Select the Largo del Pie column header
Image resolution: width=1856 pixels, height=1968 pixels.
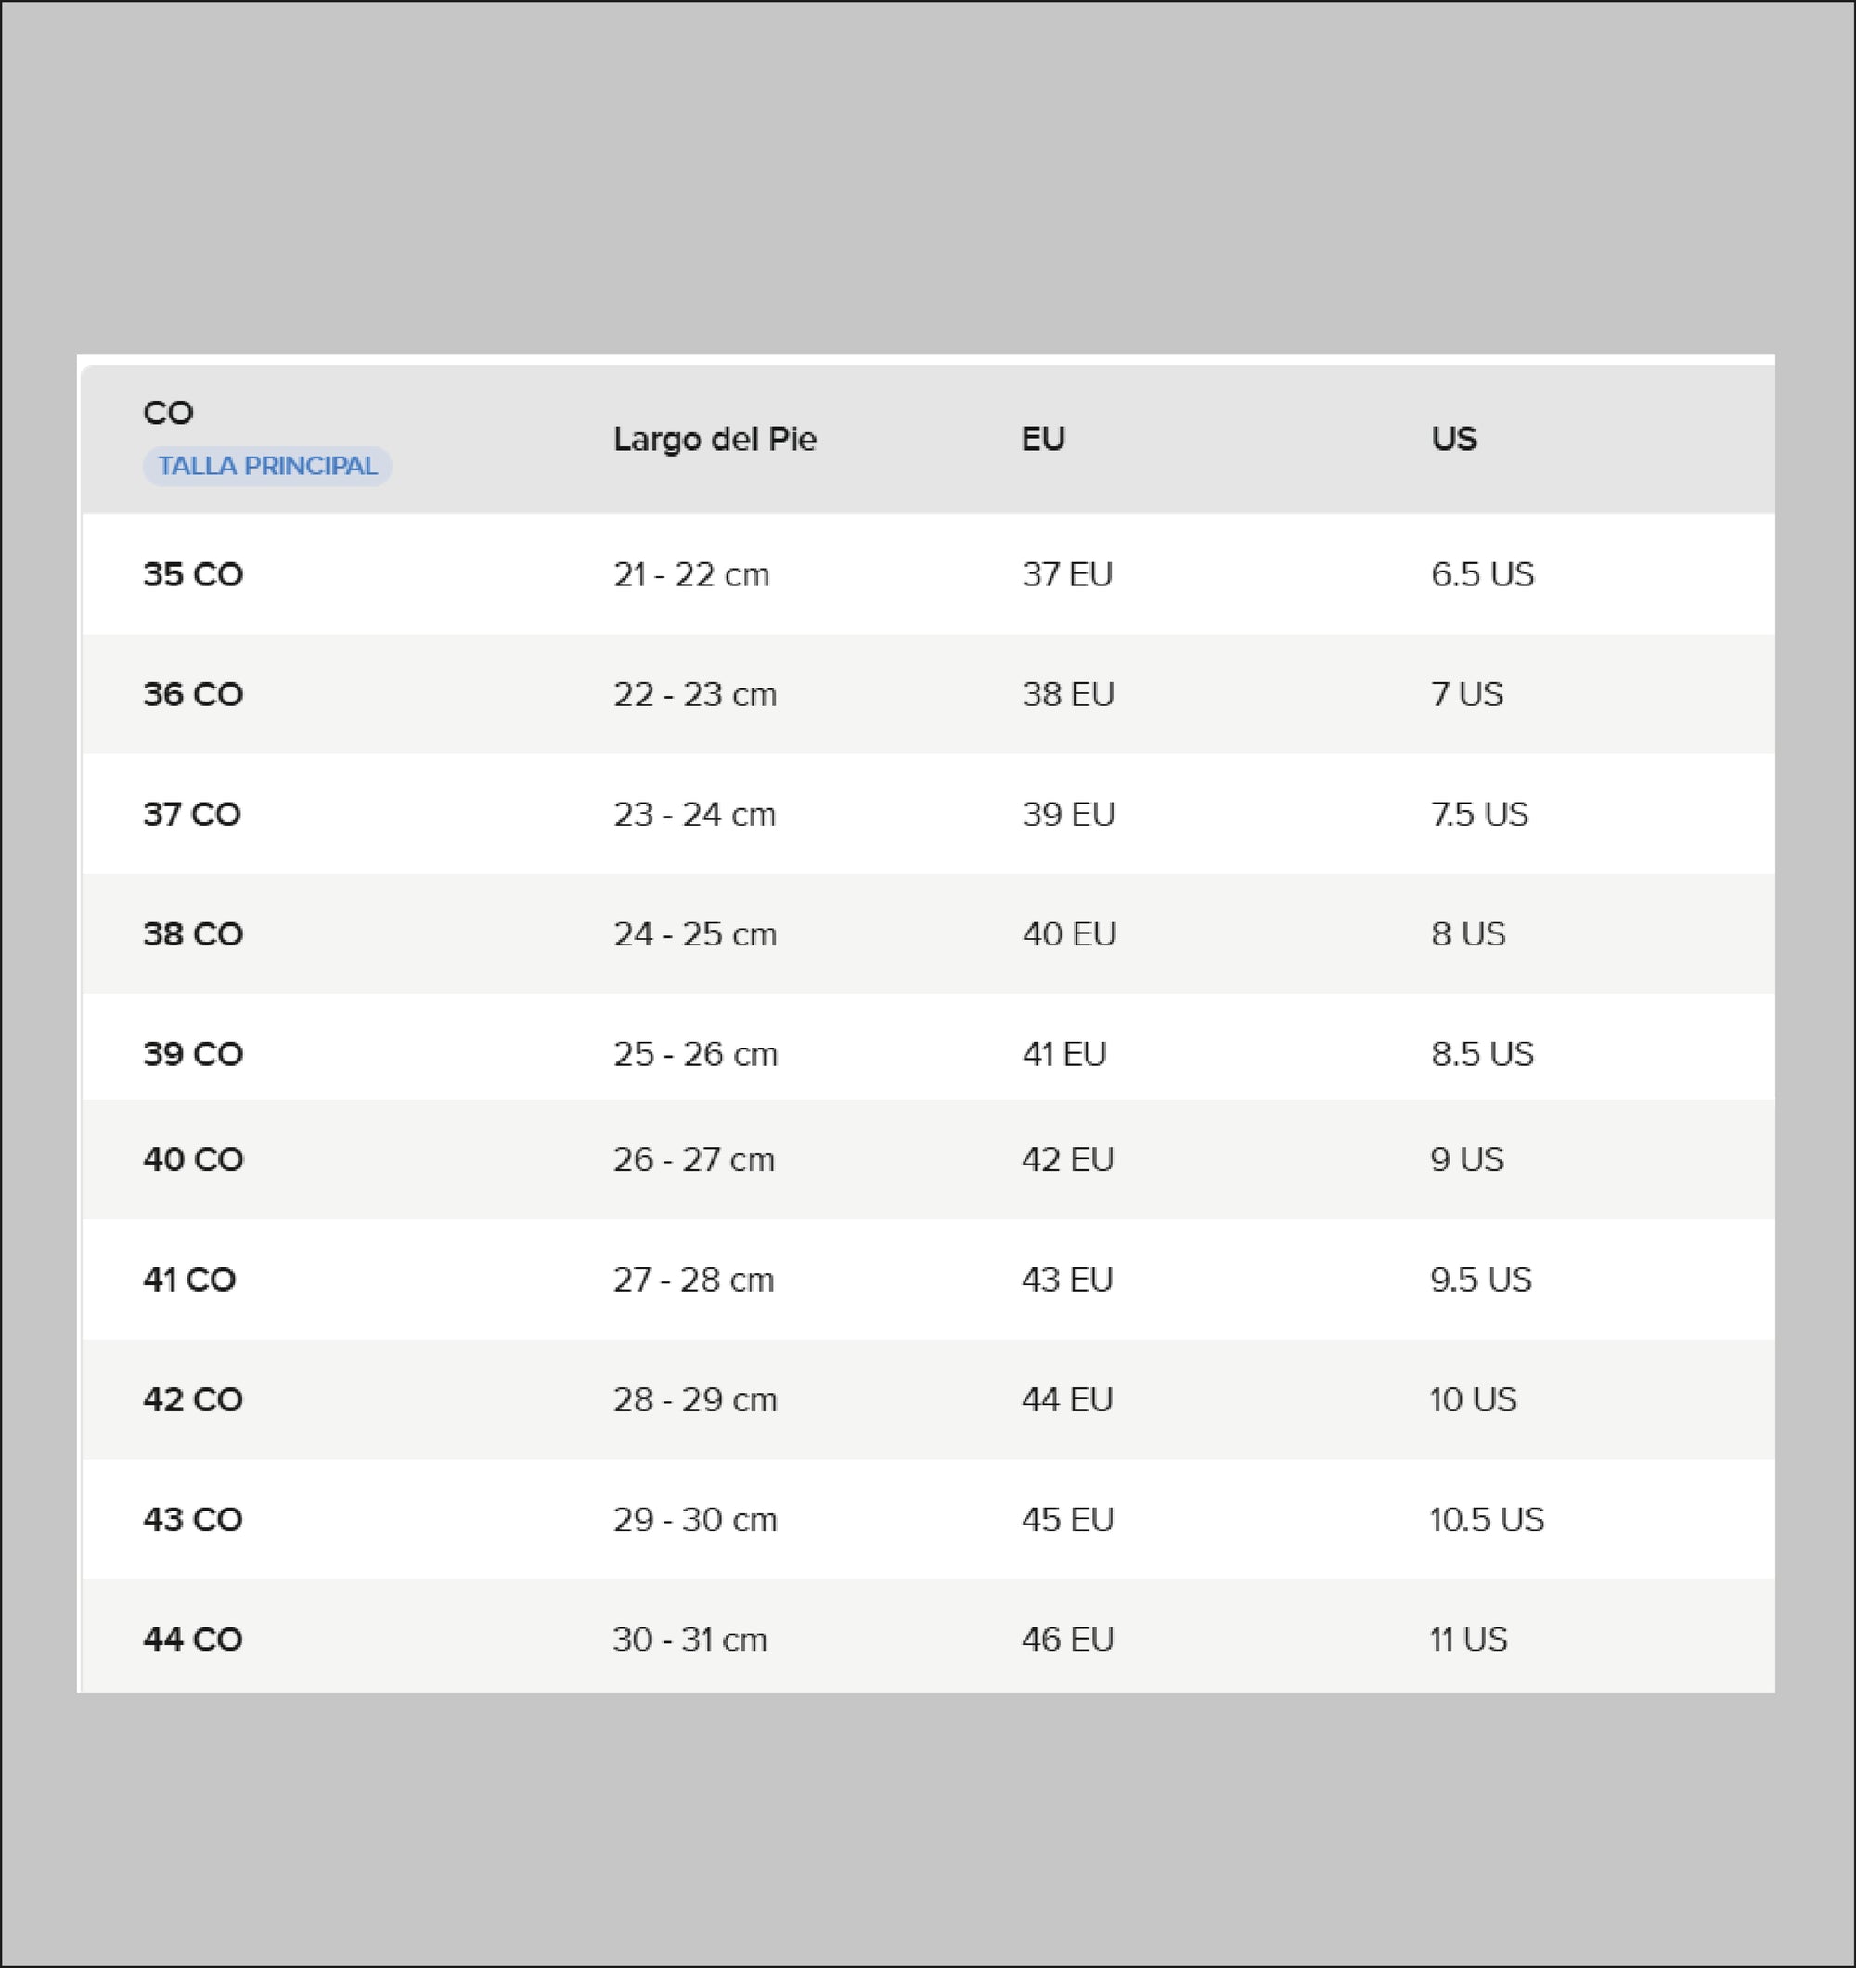click(x=715, y=439)
